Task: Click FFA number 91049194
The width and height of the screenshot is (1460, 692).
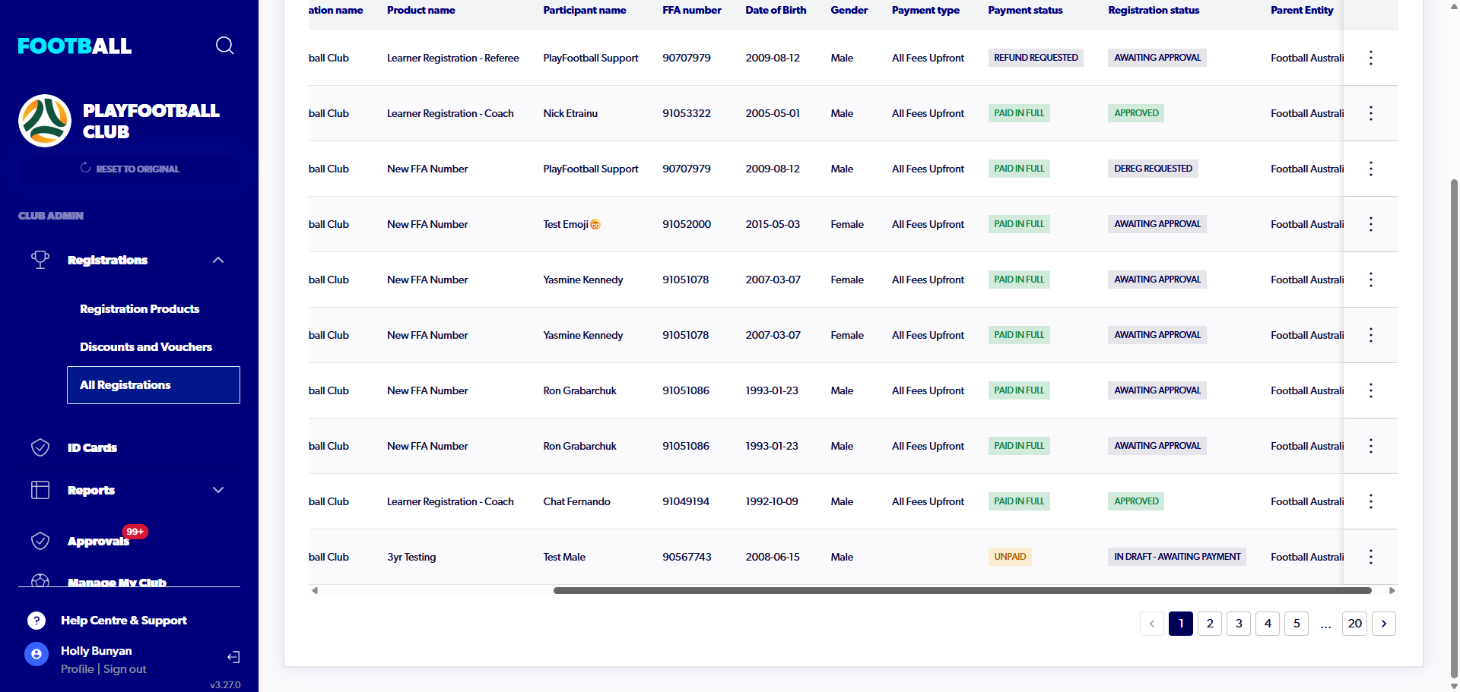Action: tap(686, 501)
